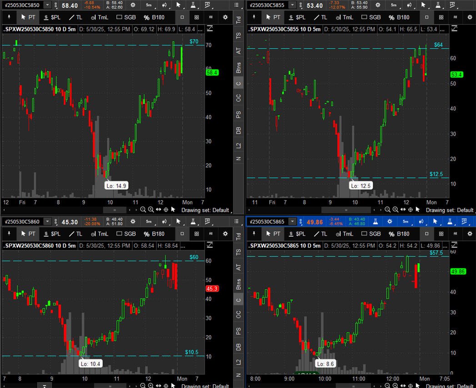Image resolution: width=476 pixels, height=388 pixels.
Task: Expand symbol dropdown next to 250530C5860
Action: point(47,222)
